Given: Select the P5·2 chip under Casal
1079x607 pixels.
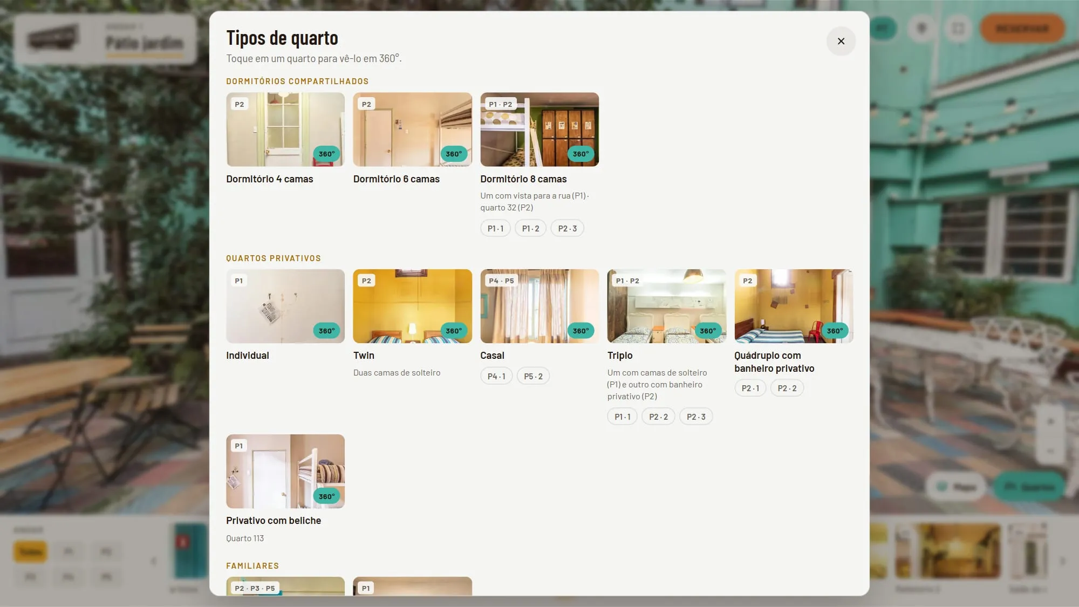Looking at the screenshot, I should click(x=533, y=376).
